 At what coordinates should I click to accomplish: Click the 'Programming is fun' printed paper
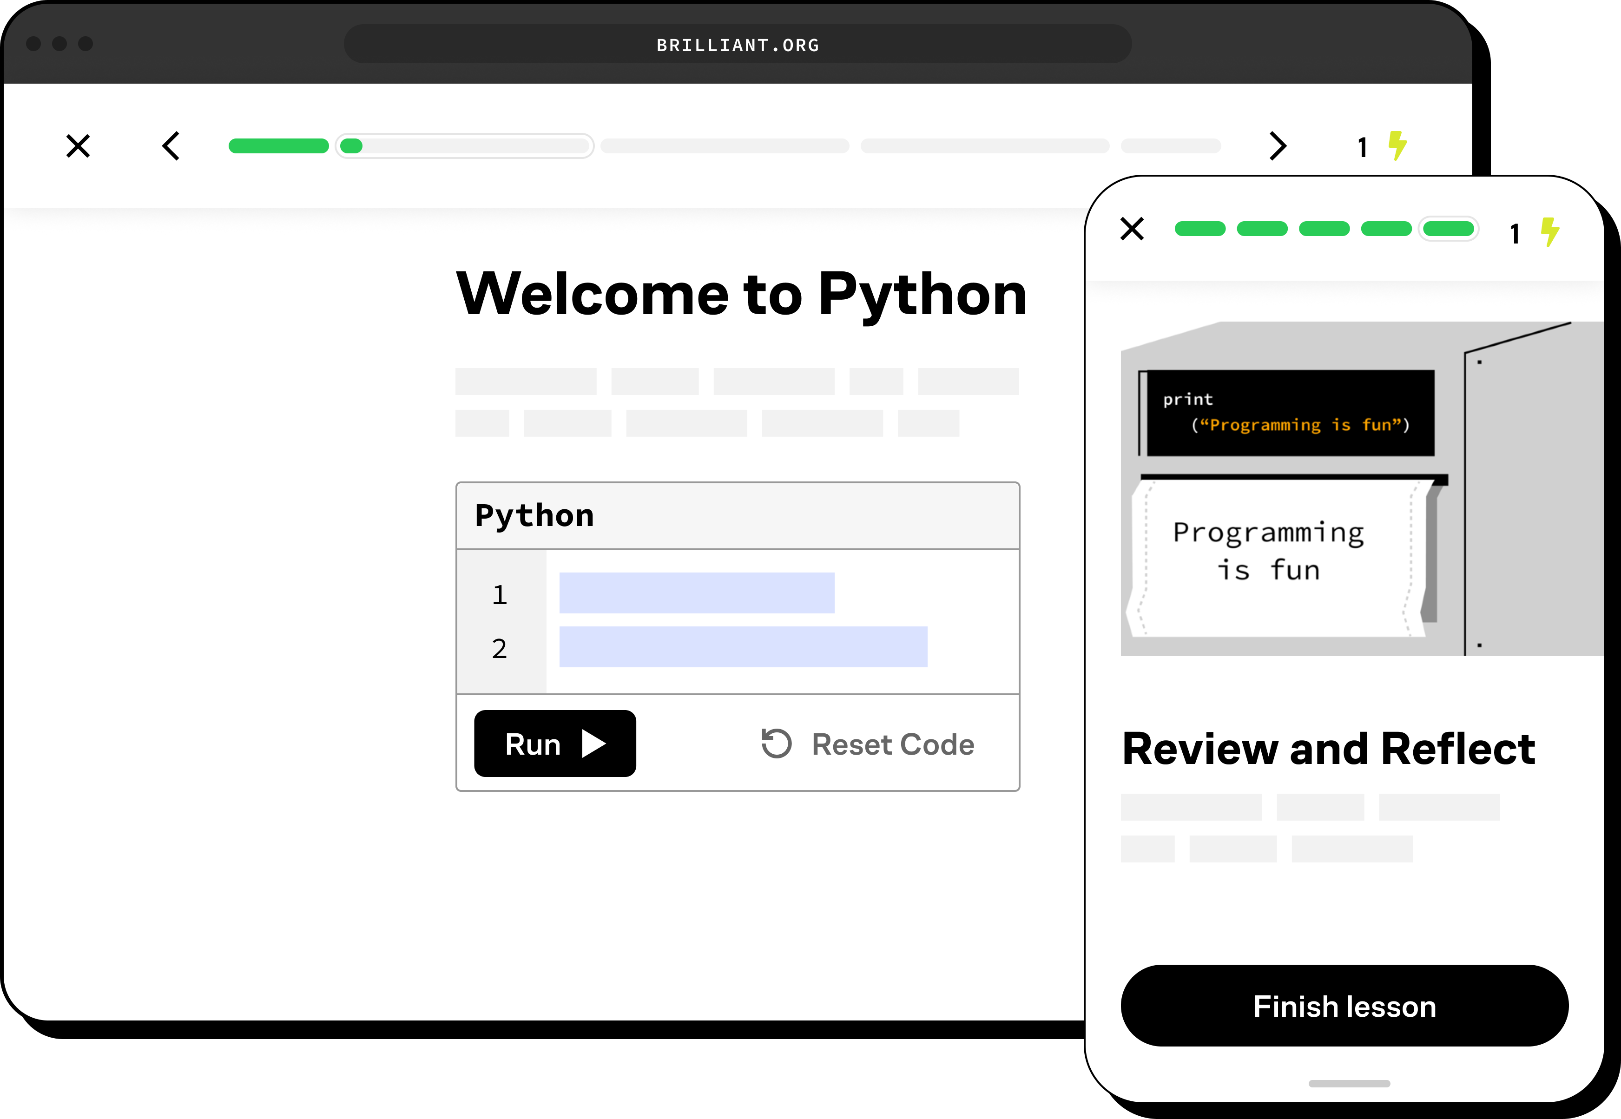[x=1279, y=558]
